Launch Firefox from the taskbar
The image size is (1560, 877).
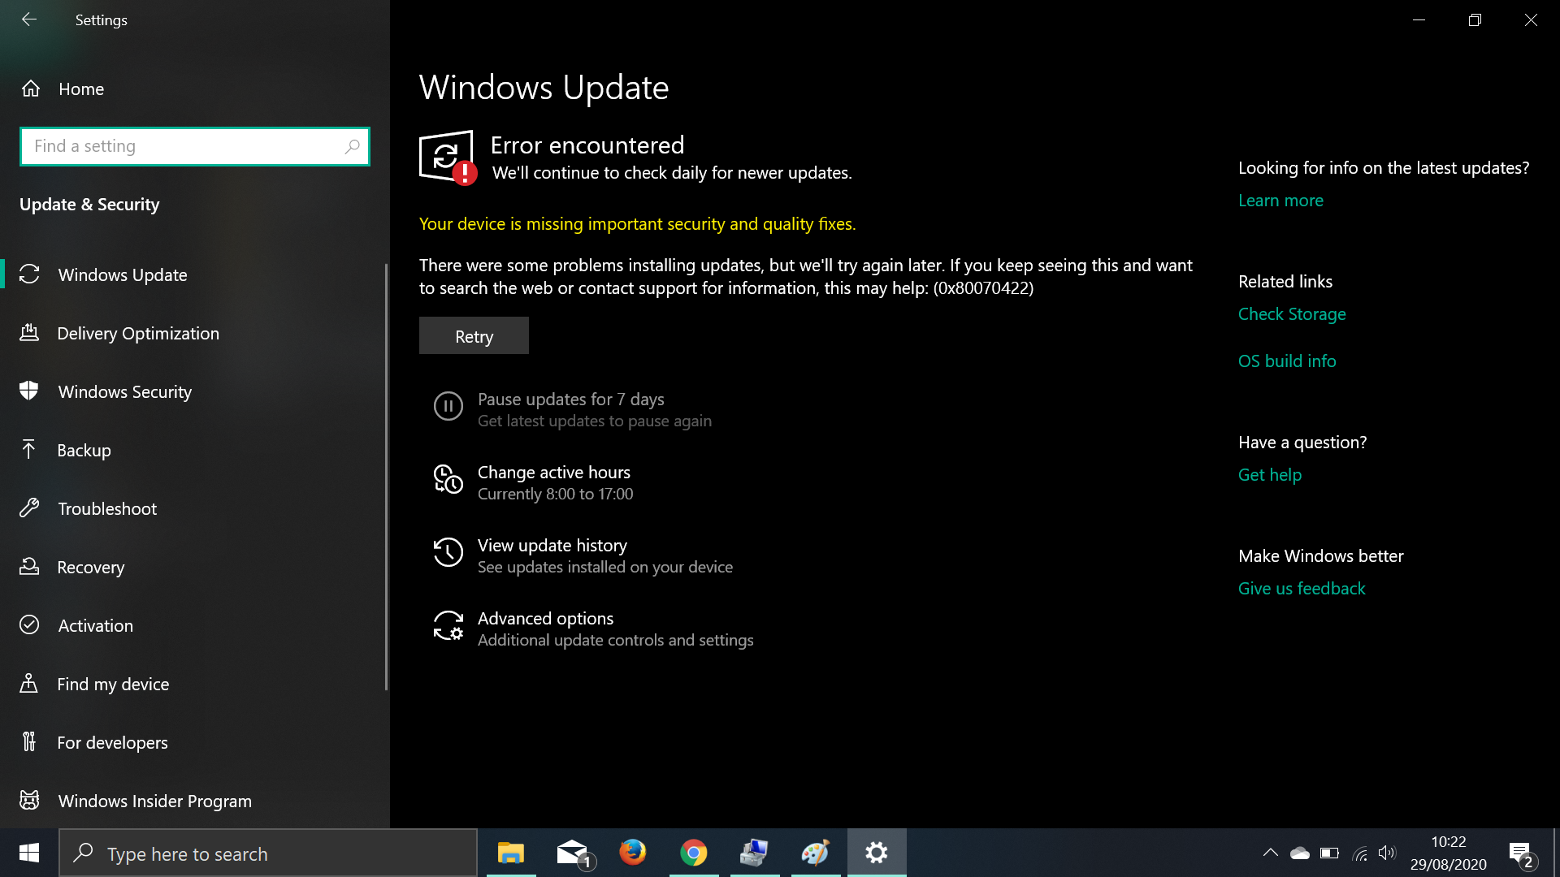[633, 853]
